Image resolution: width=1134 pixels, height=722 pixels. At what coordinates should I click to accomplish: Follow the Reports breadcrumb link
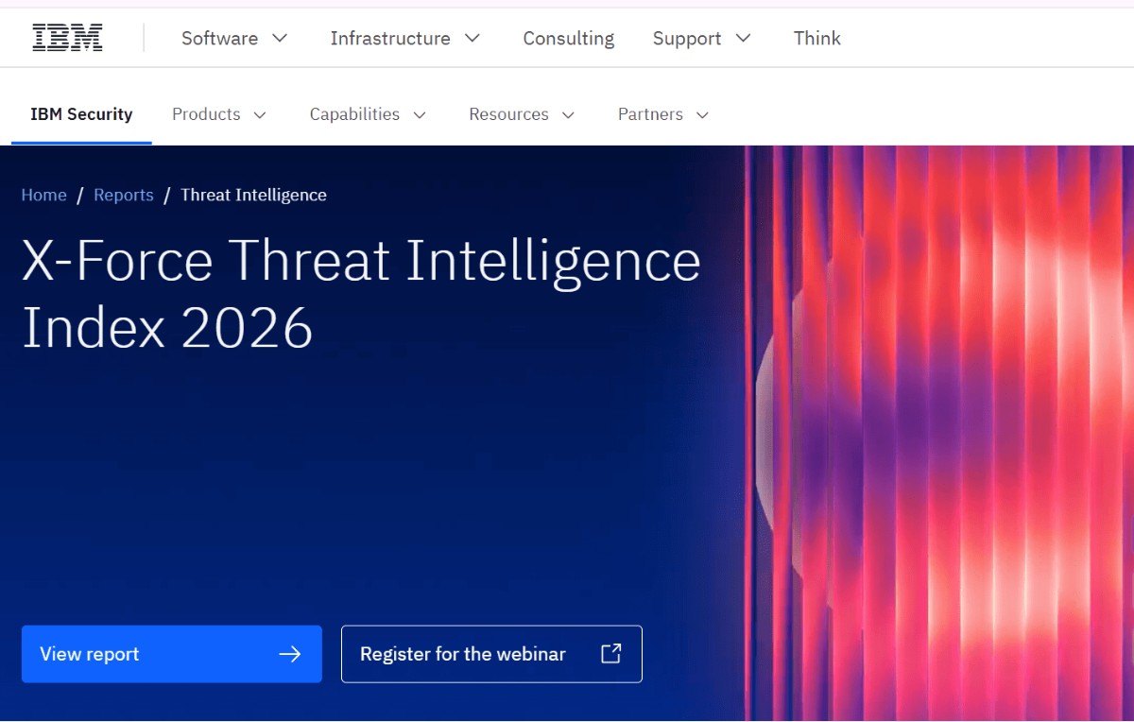tap(124, 195)
